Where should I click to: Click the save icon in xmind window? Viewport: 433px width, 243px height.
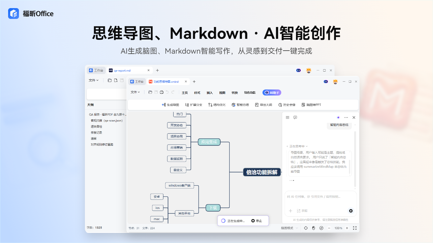point(156,92)
